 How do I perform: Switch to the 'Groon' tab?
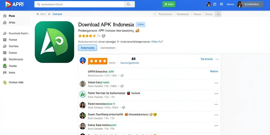(209, 14)
